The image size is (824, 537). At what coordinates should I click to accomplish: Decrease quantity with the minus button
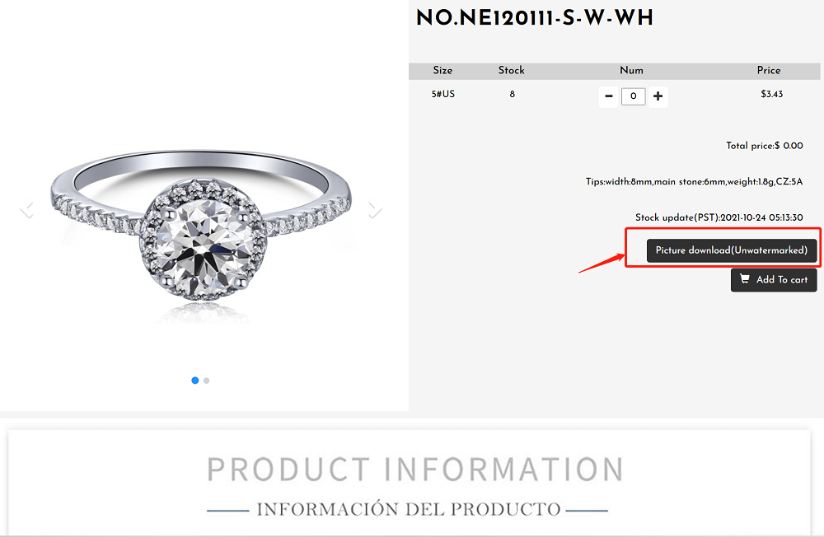[x=609, y=96]
